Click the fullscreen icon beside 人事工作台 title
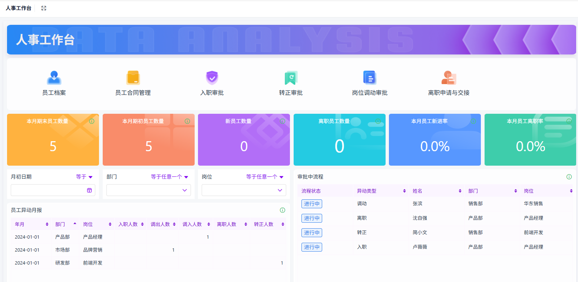578x282 pixels. [x=43, y=8]
